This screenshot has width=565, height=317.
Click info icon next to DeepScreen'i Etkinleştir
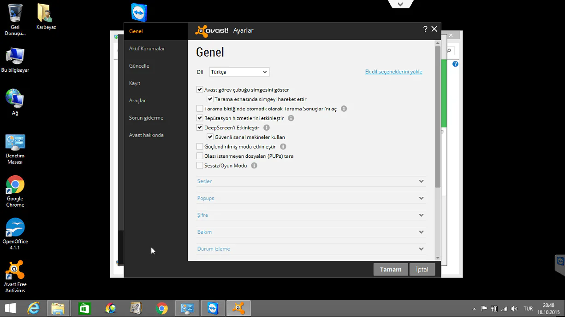click(267, 127)
